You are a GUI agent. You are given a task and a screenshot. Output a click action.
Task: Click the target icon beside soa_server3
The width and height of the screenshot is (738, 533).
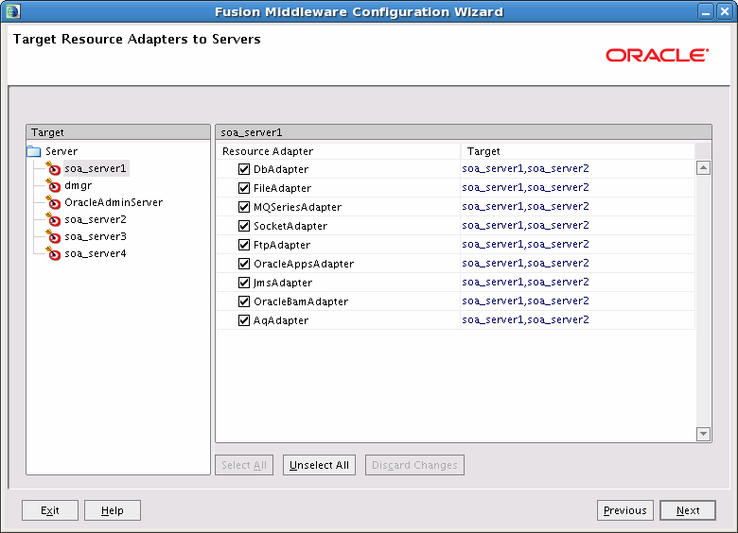(x=53, y=236)
